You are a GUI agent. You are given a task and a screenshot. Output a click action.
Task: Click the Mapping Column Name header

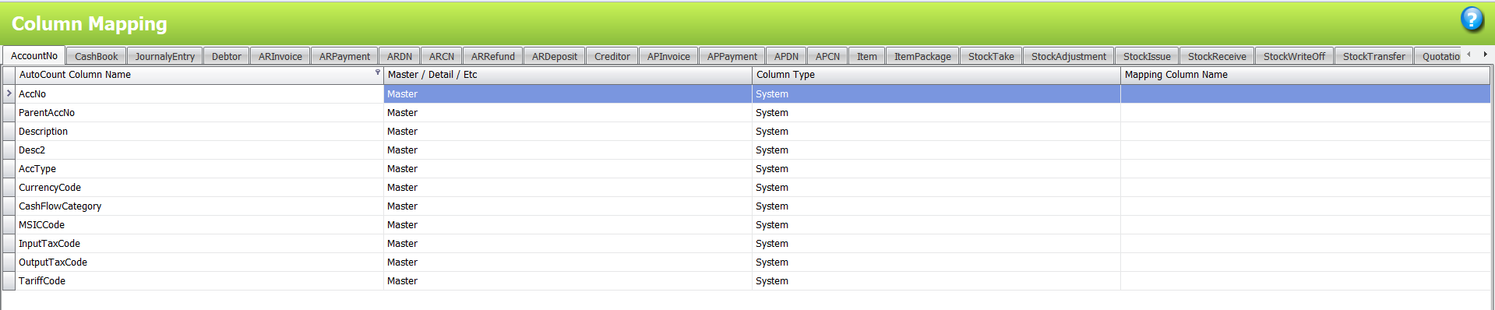tap(1306, 75)
